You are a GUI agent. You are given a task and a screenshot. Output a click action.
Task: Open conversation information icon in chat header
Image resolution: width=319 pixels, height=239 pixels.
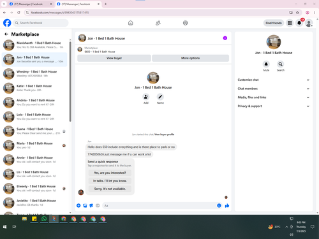pyautogui.click(x=225, y=38)
